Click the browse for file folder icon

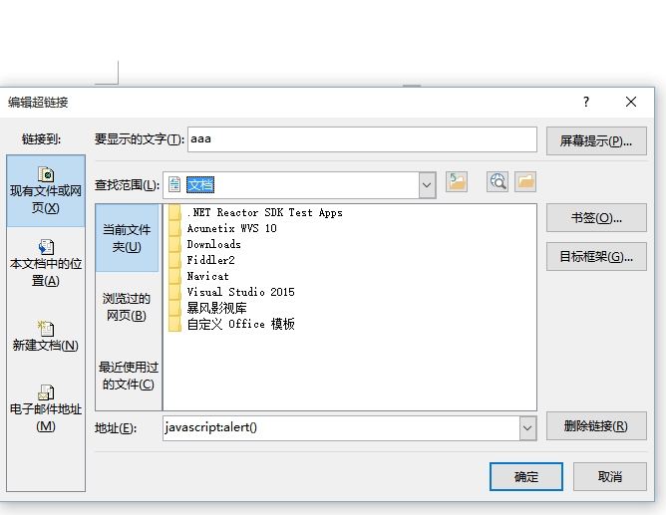525,181
